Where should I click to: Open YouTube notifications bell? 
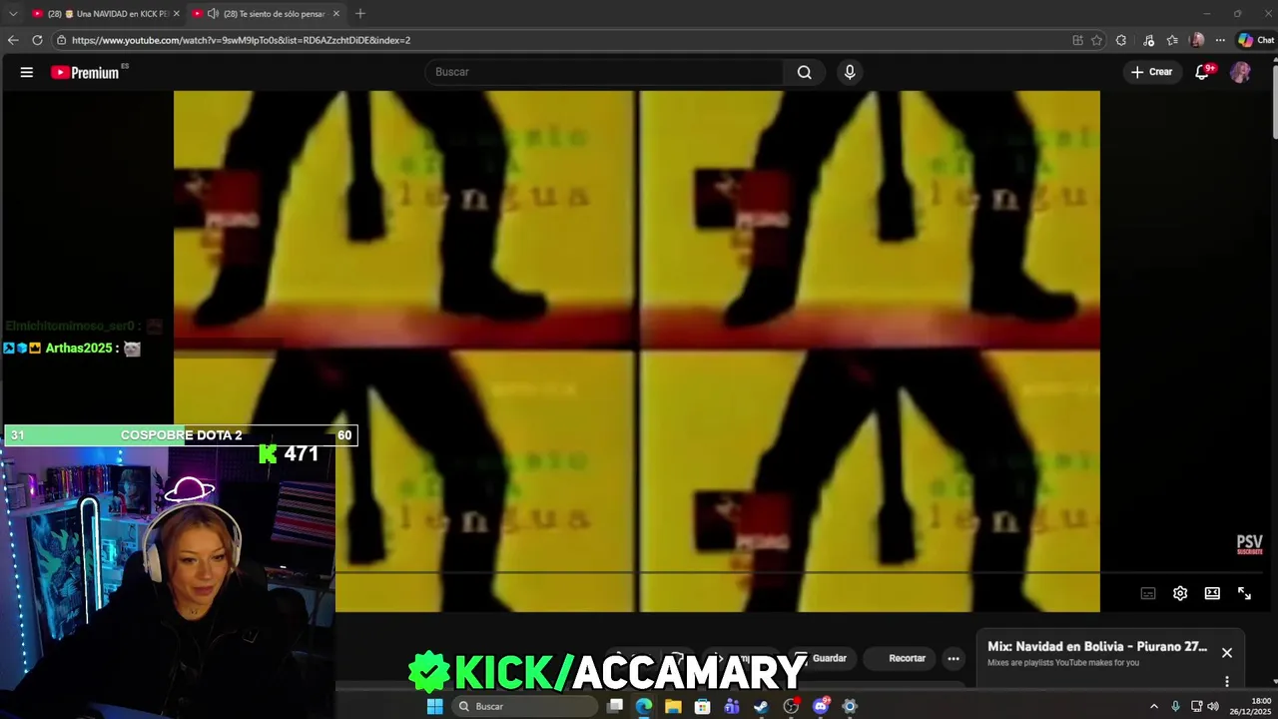[1203, 72]
